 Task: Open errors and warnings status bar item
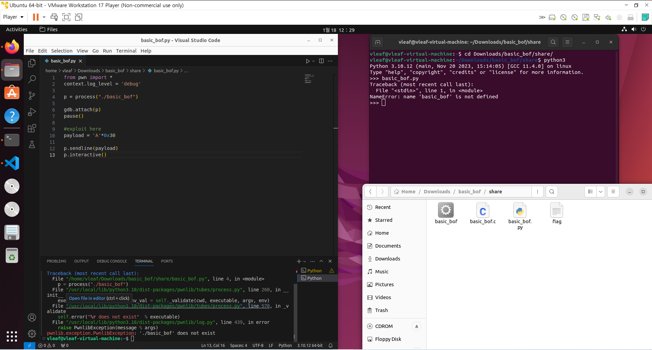pos(47,346)
